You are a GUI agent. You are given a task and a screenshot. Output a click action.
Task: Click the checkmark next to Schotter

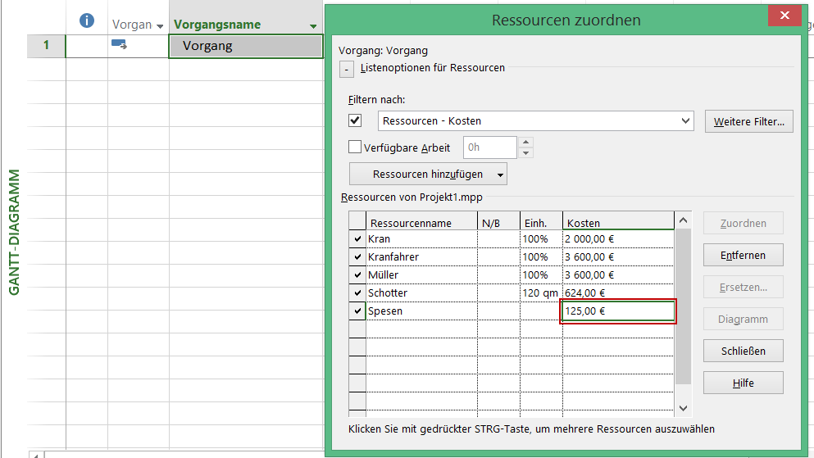(357, 293)
